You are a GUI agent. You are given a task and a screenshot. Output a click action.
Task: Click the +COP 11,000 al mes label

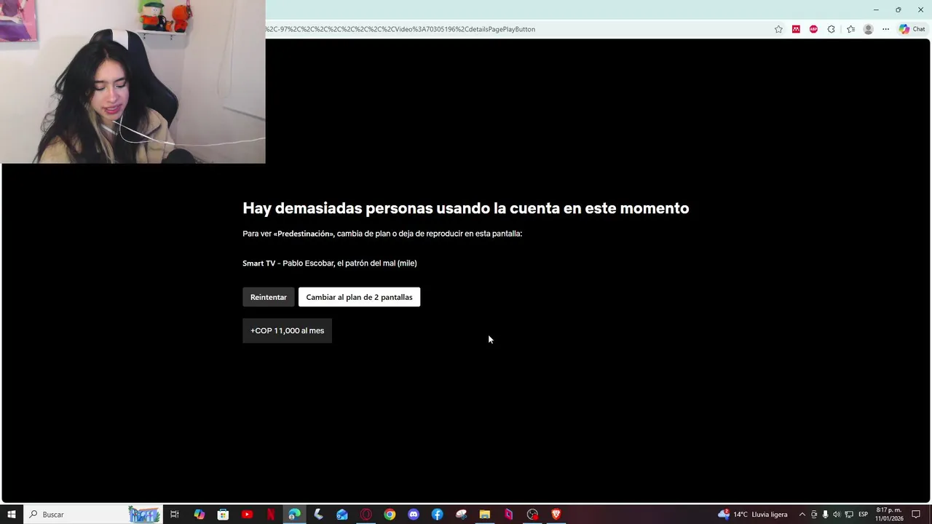(x=287, y=330)
